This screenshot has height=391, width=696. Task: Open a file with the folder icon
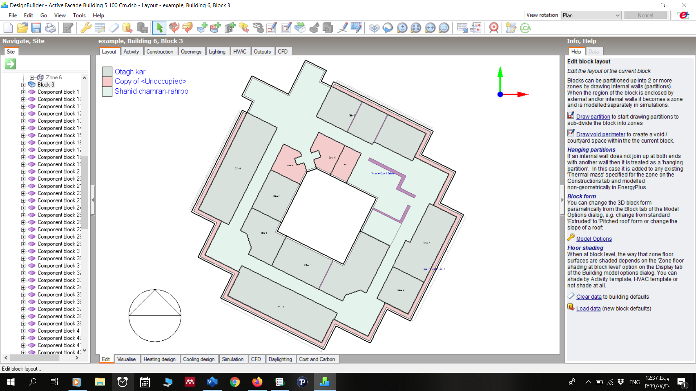[22, 28]
